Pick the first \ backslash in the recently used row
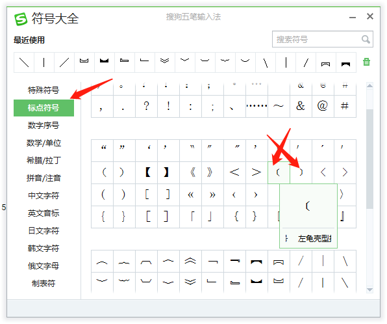The image size is (387, 324). tap(23, 62)
